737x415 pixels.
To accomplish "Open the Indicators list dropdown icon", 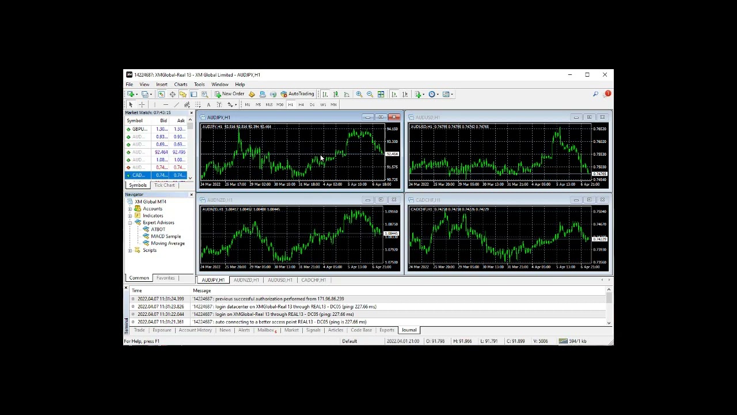I will pos(420,94).
